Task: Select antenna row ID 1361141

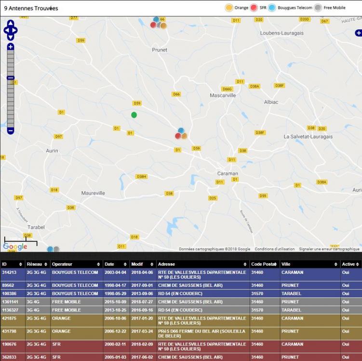Action: point(181,302)
